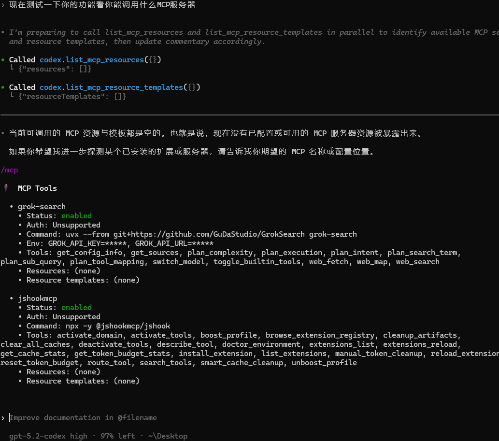Click the smart_cache_cleanup tool name

pyautogui.click(x=242, y=363)
